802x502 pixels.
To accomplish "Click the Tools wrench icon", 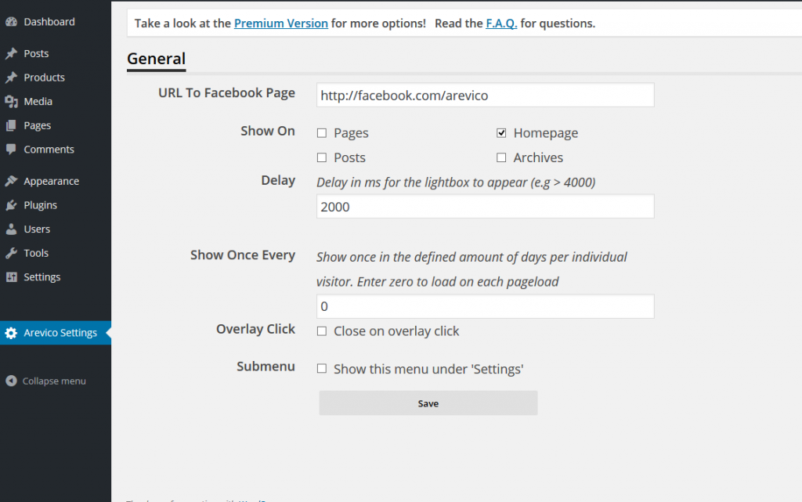I will (11, 253).
